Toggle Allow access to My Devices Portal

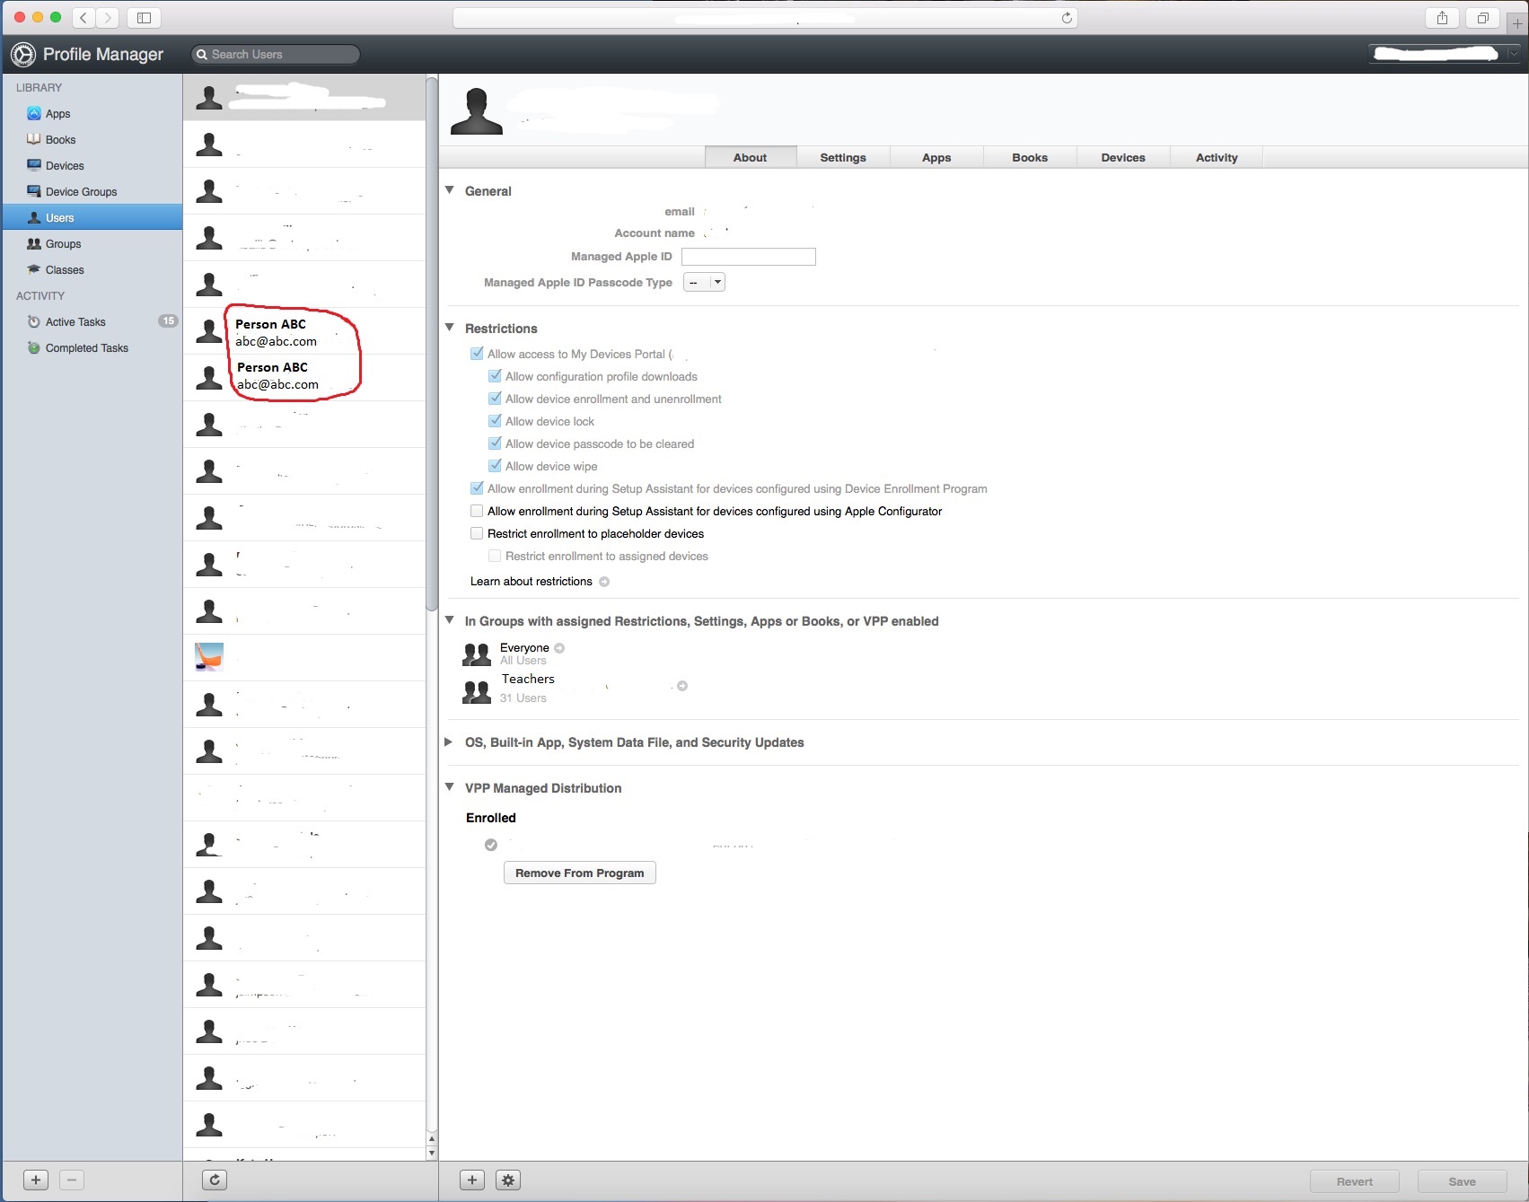(477, 354)
